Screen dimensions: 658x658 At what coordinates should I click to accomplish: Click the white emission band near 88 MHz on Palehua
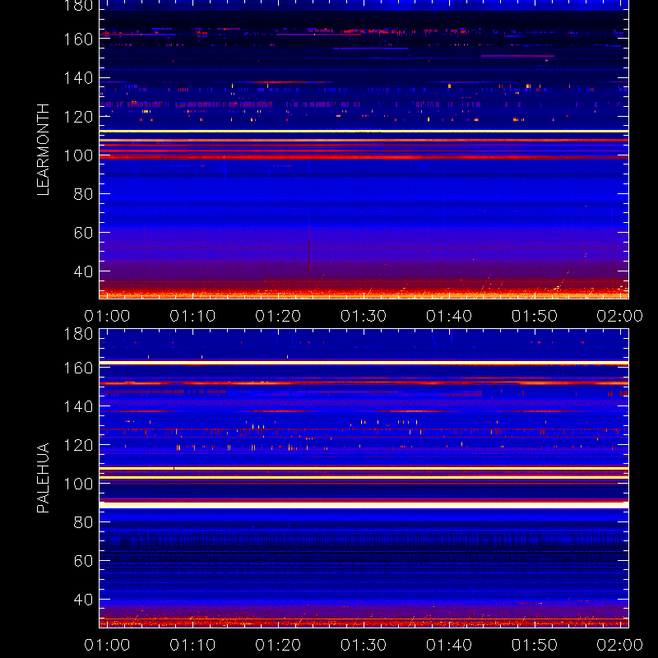coord(364,505)
